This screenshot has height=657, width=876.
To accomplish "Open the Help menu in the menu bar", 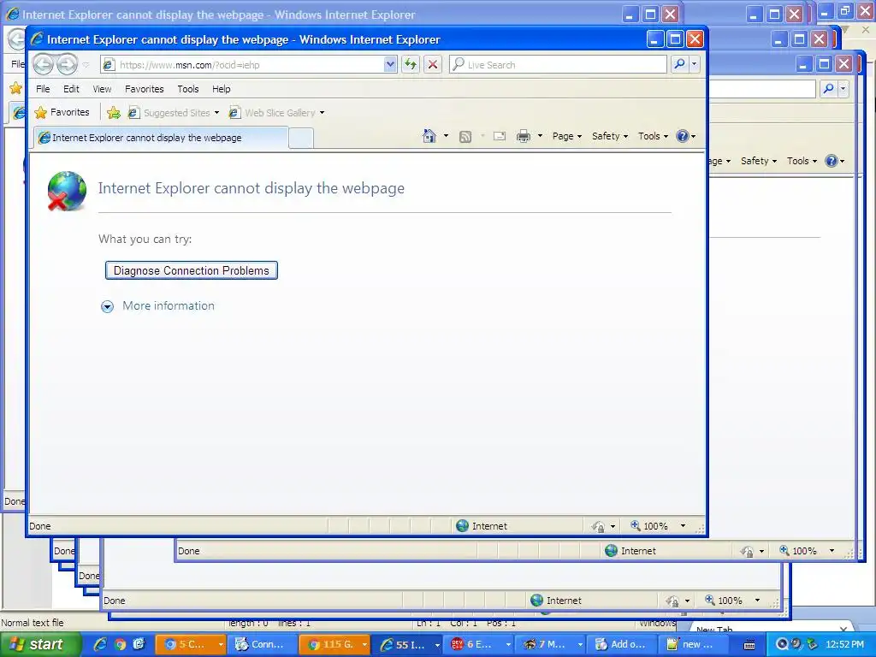I will click(222, 89).
